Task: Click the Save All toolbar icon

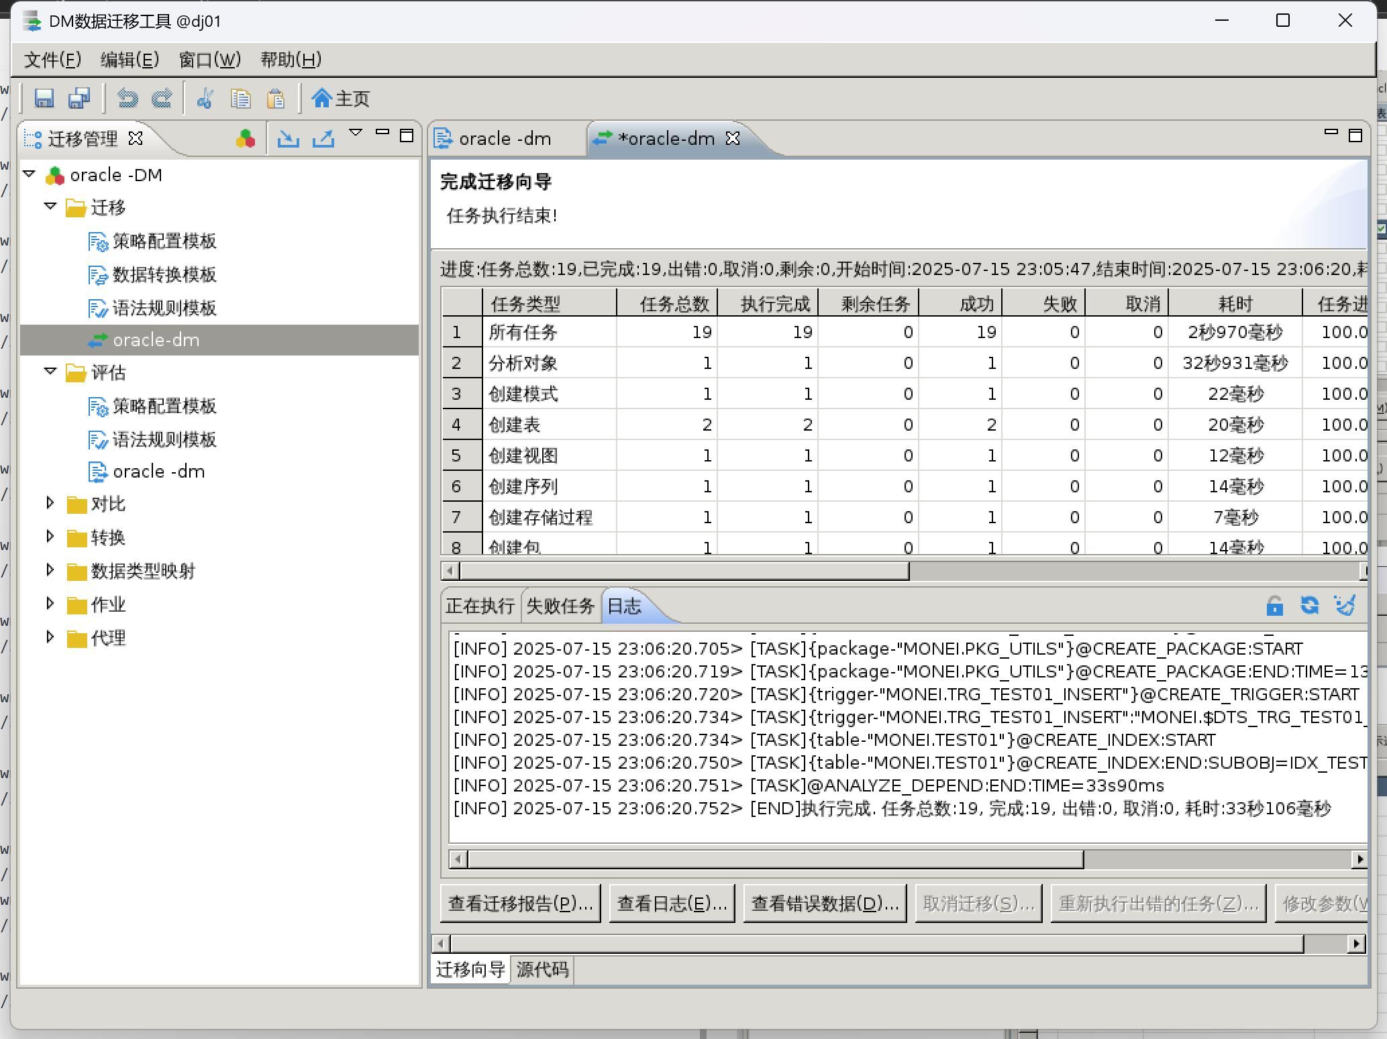Action: click(79, 99)
